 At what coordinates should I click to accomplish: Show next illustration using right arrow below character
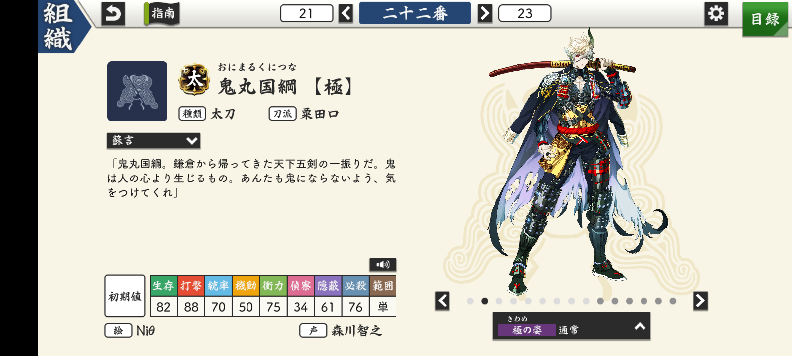700,301
